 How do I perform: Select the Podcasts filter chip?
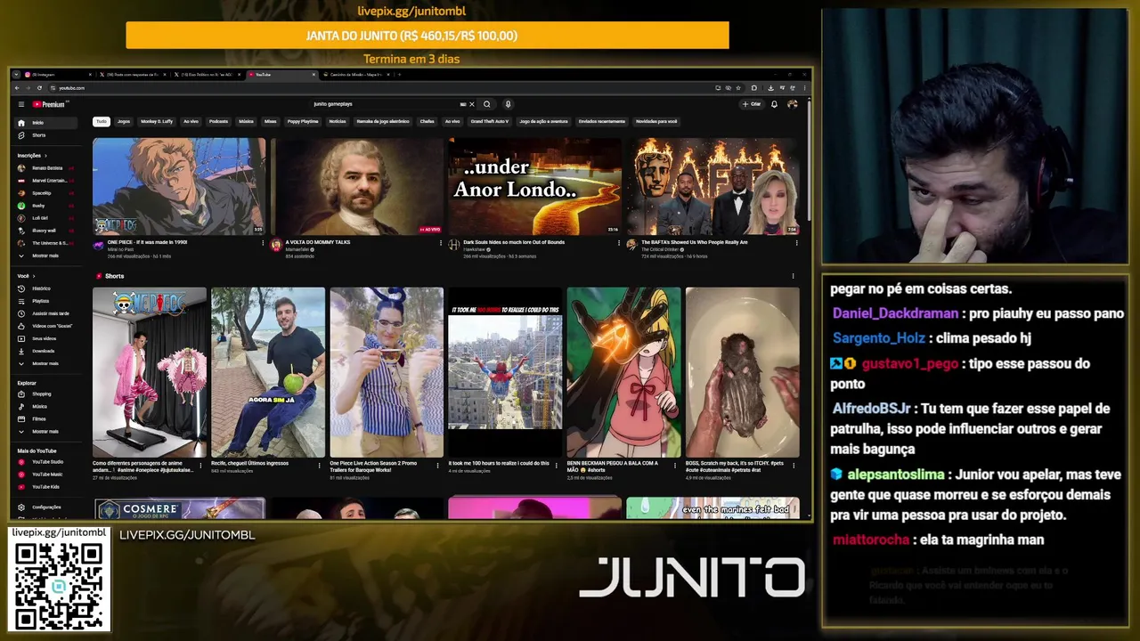(218, 121)
